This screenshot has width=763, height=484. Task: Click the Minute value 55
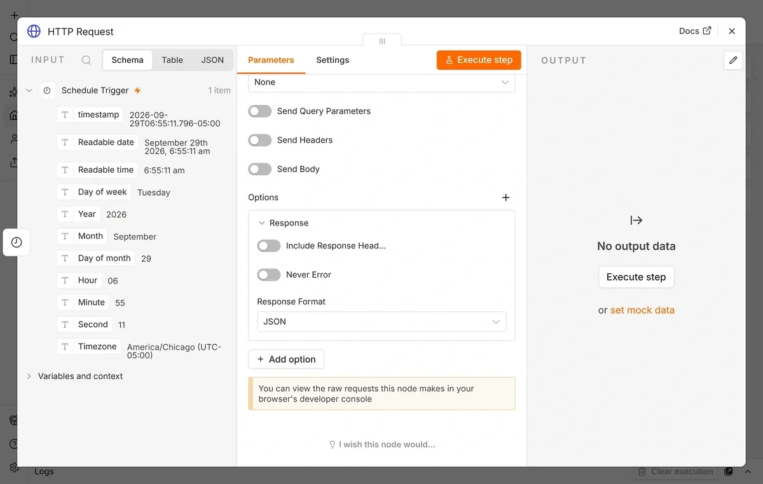[120, 303]
